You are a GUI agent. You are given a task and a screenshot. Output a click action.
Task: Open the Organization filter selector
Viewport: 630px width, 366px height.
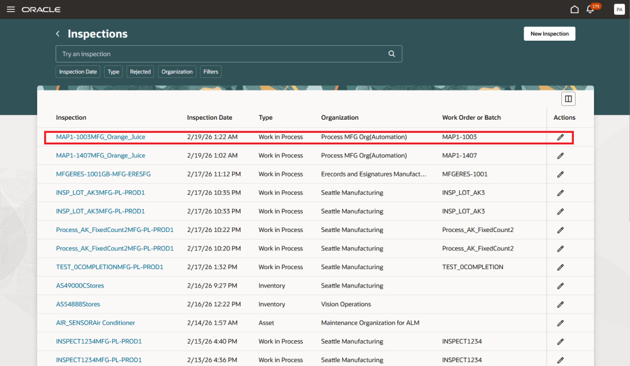[x=176, y=71]
